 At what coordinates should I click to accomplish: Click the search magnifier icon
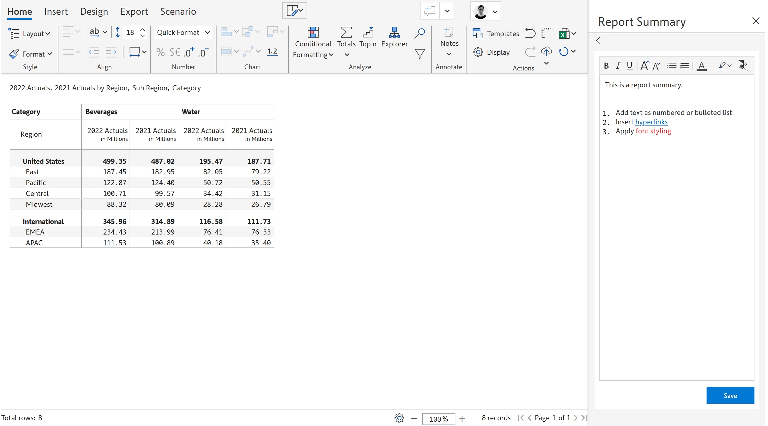coord(419,33)
